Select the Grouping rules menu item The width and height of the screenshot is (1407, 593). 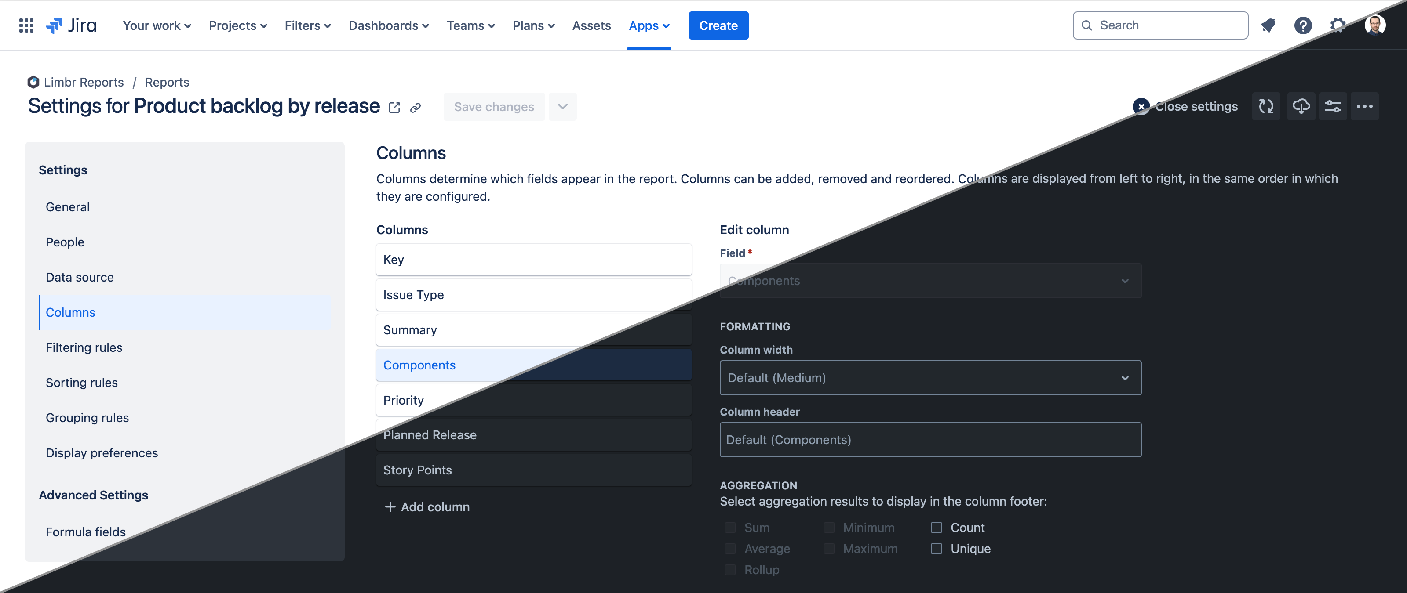pos(87,417)
